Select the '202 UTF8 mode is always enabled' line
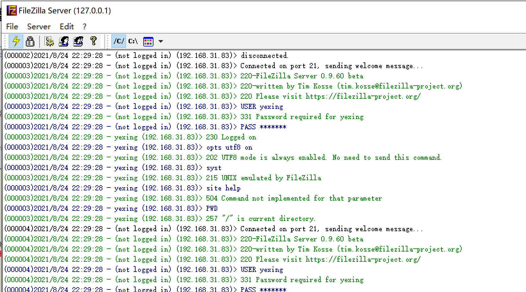Viewport: 526px width, 292px height. pos(223,157)
